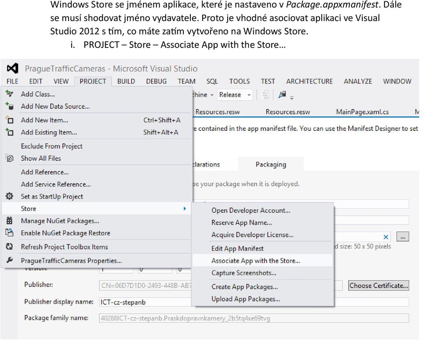Screen dimensions: 422x340
Task: Click the PROJECT menu
Action: pyautogui.click(x=93, y=81)
